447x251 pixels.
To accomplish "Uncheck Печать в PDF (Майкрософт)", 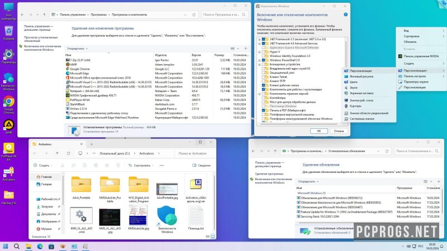I will [263, 110].
